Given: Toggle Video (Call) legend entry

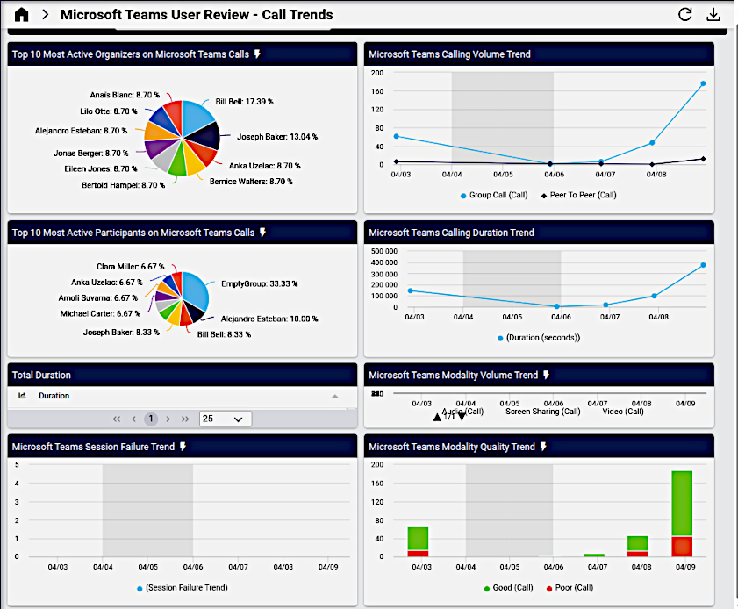Looking at the screenshot, I should [x=623, y=411].
